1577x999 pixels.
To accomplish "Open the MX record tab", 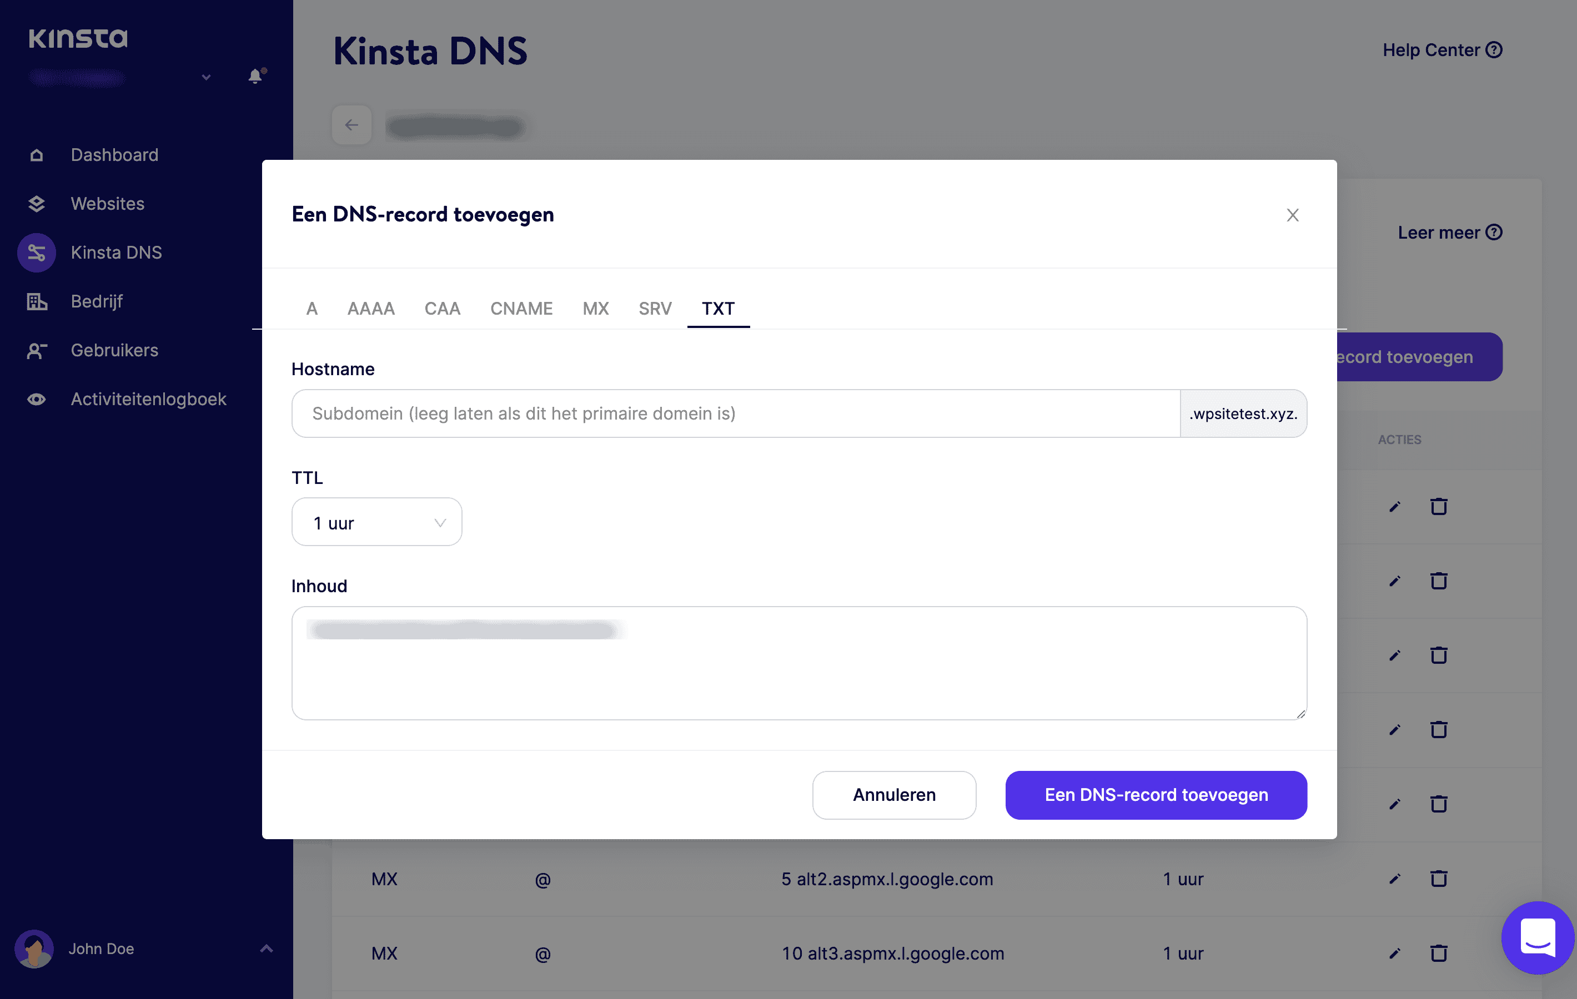I will pyautogui.click(x=595, y=309).
